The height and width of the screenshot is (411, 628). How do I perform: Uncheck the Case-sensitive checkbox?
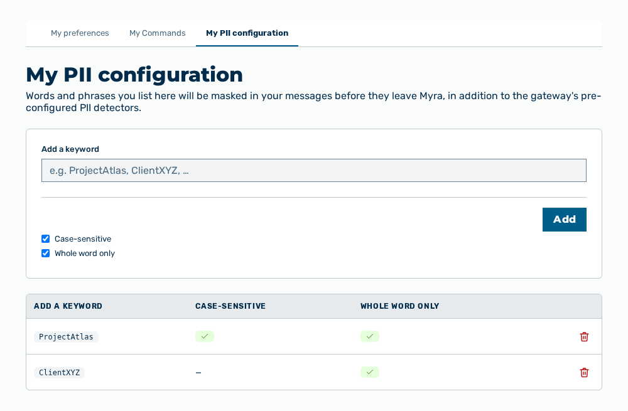point(46,239)
